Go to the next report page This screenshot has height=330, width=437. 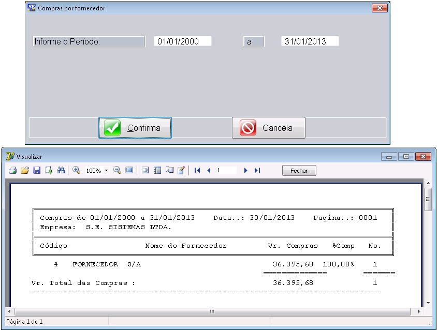click(245, 170)
